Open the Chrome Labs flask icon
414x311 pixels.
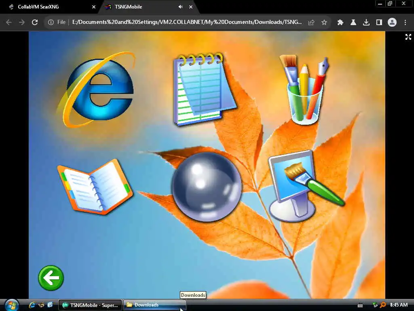click(353, 23)
